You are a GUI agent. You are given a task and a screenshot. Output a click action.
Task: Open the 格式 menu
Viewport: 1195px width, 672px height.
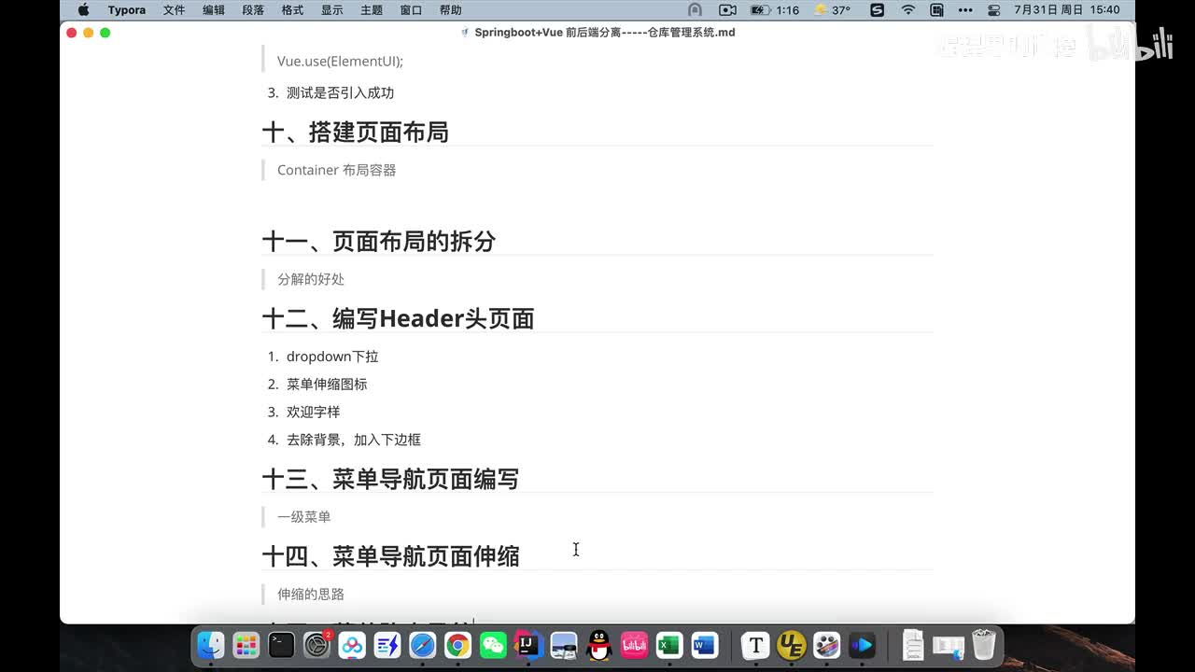point(292,10)
